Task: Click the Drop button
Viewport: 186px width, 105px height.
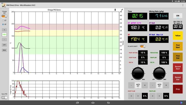Action: [x=178, y=89]
